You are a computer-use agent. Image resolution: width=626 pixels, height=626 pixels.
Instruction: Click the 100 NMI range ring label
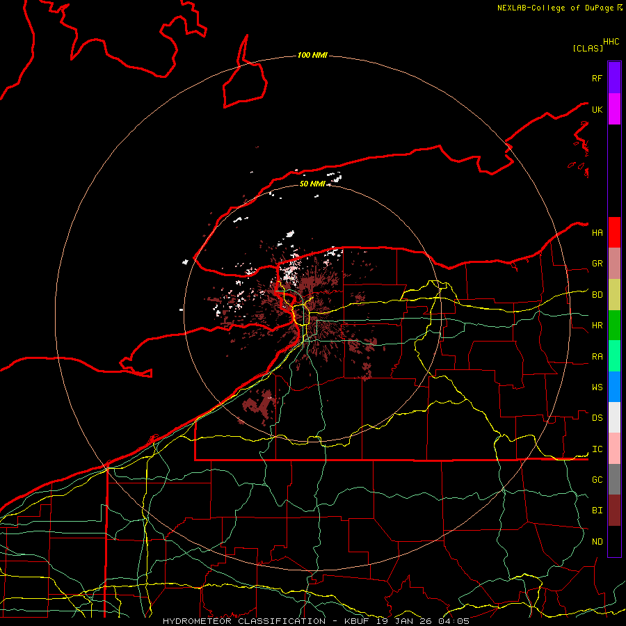point(312,55)
